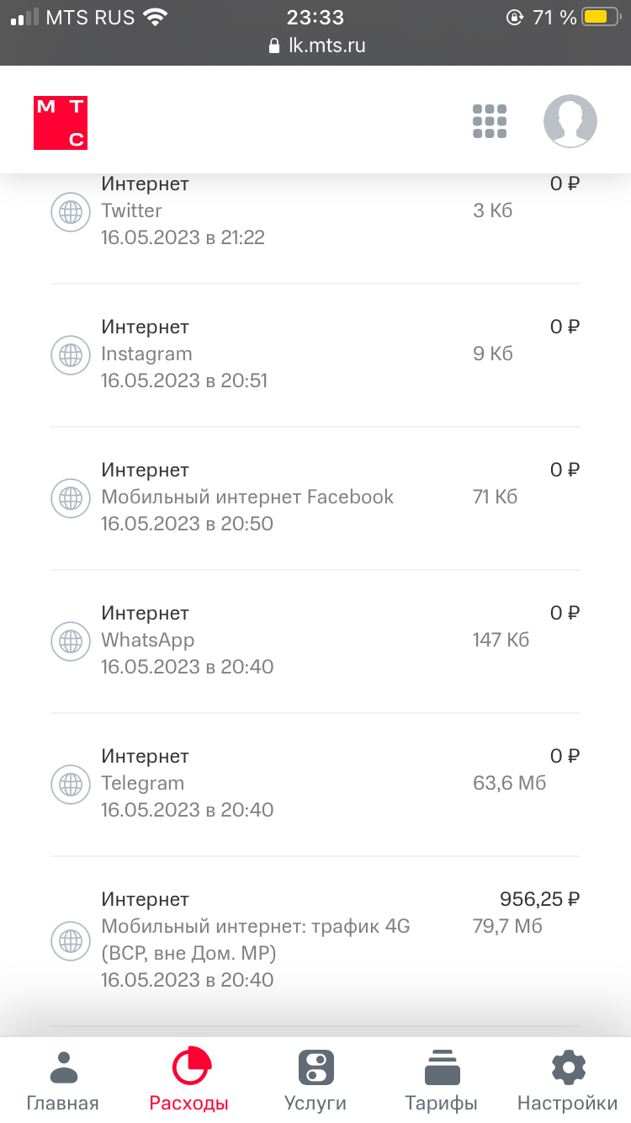
Task: Tap globe icon beside WhatsApp entry
Action: coord(71,641)
